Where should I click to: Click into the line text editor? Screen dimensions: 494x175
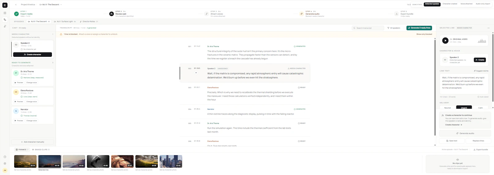tap(464, 83)
